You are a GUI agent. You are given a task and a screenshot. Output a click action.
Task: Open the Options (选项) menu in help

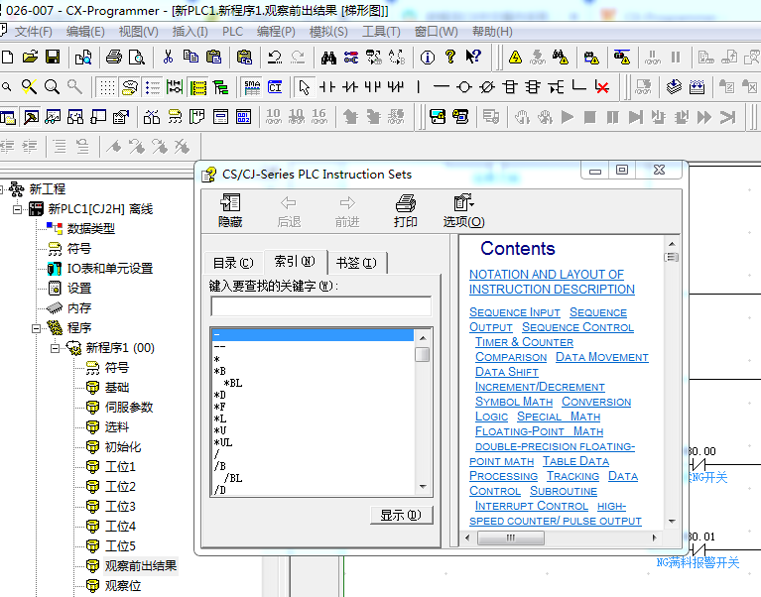point(463,210)
